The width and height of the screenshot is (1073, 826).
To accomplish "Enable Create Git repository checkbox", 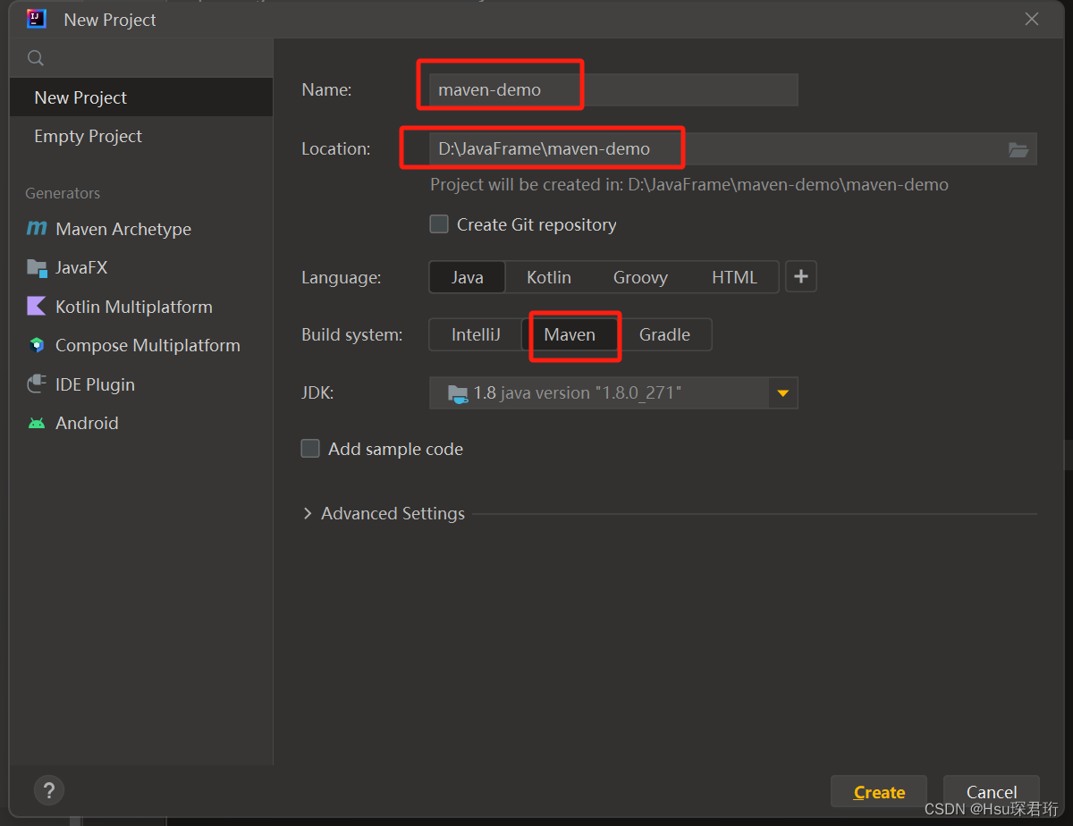I will click(x=439, y=224).
